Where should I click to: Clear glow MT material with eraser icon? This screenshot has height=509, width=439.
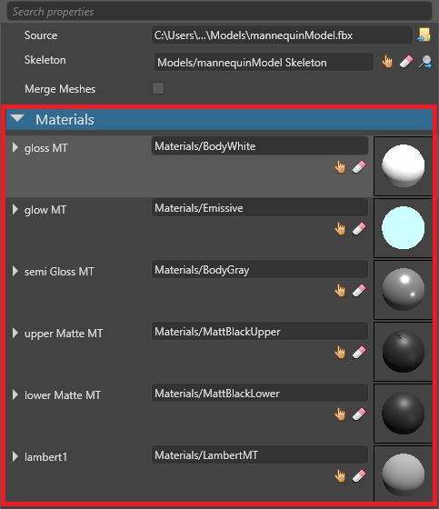(x=359, y=229)
